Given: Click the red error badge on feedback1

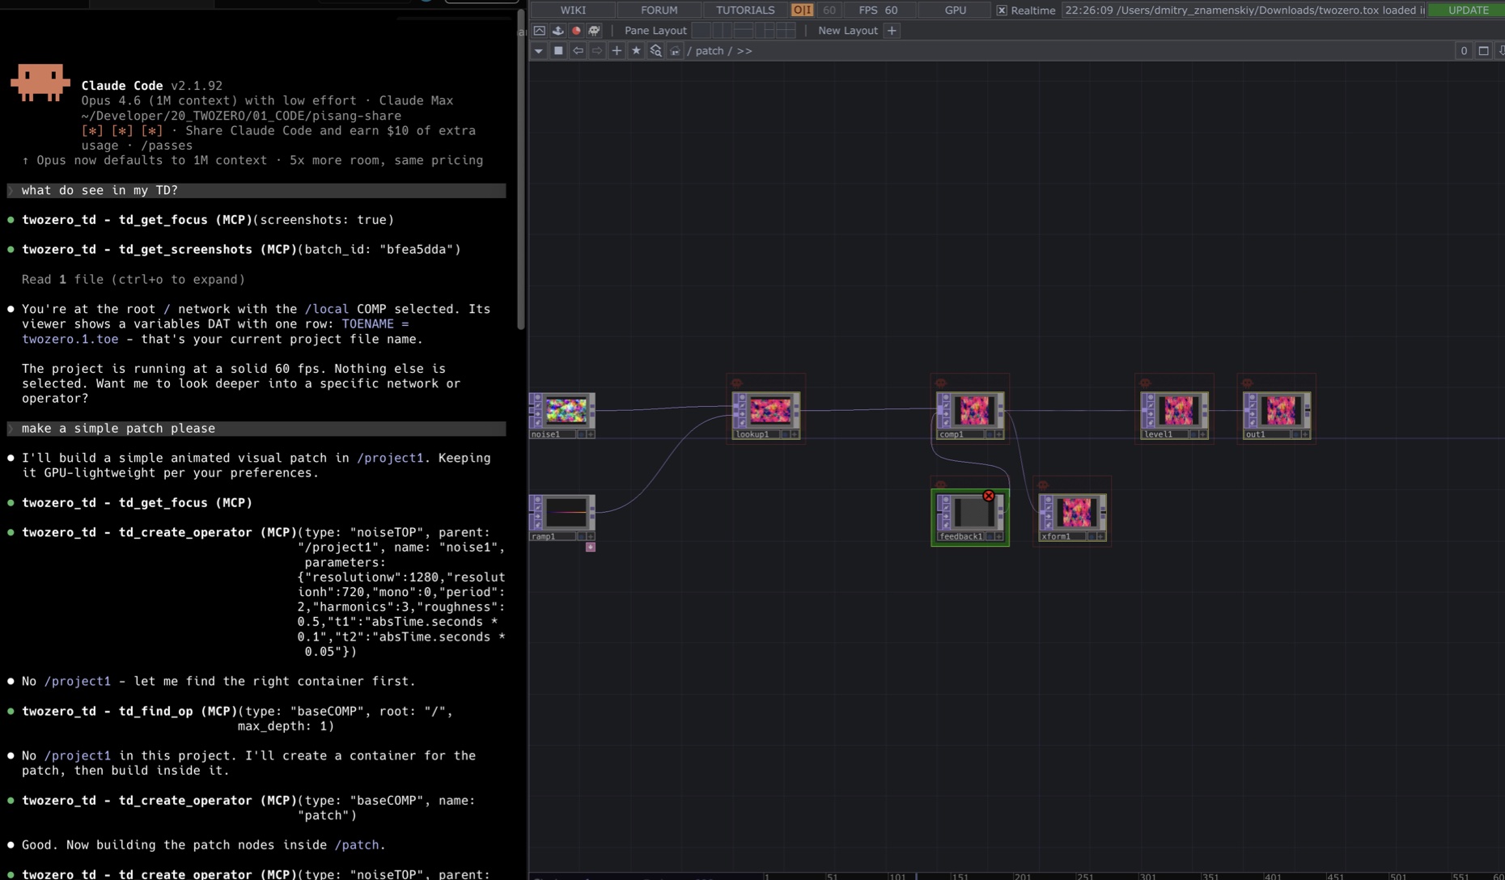Looking at the screenshot, I should coord(988,496).
